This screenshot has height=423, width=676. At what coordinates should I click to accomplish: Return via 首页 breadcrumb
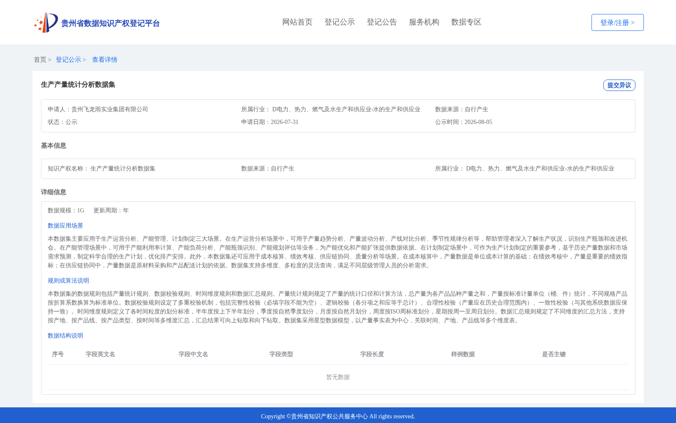pyautogui.click(x=40, y=60)
